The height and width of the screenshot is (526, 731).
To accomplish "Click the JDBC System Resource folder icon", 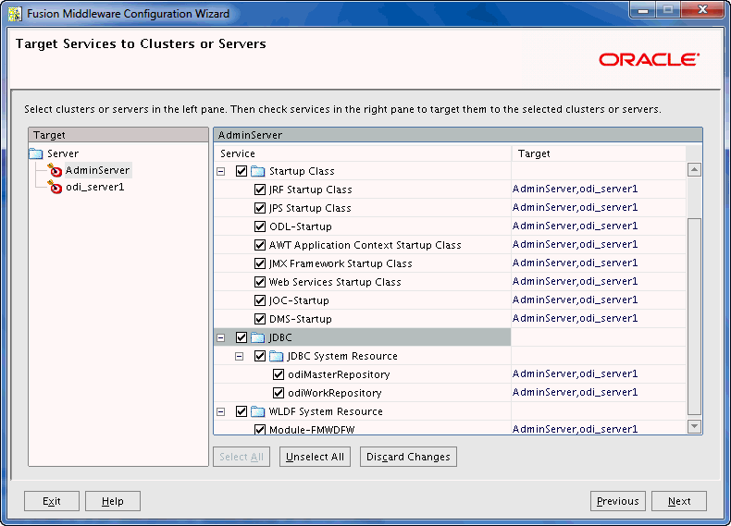I will 277,356.
